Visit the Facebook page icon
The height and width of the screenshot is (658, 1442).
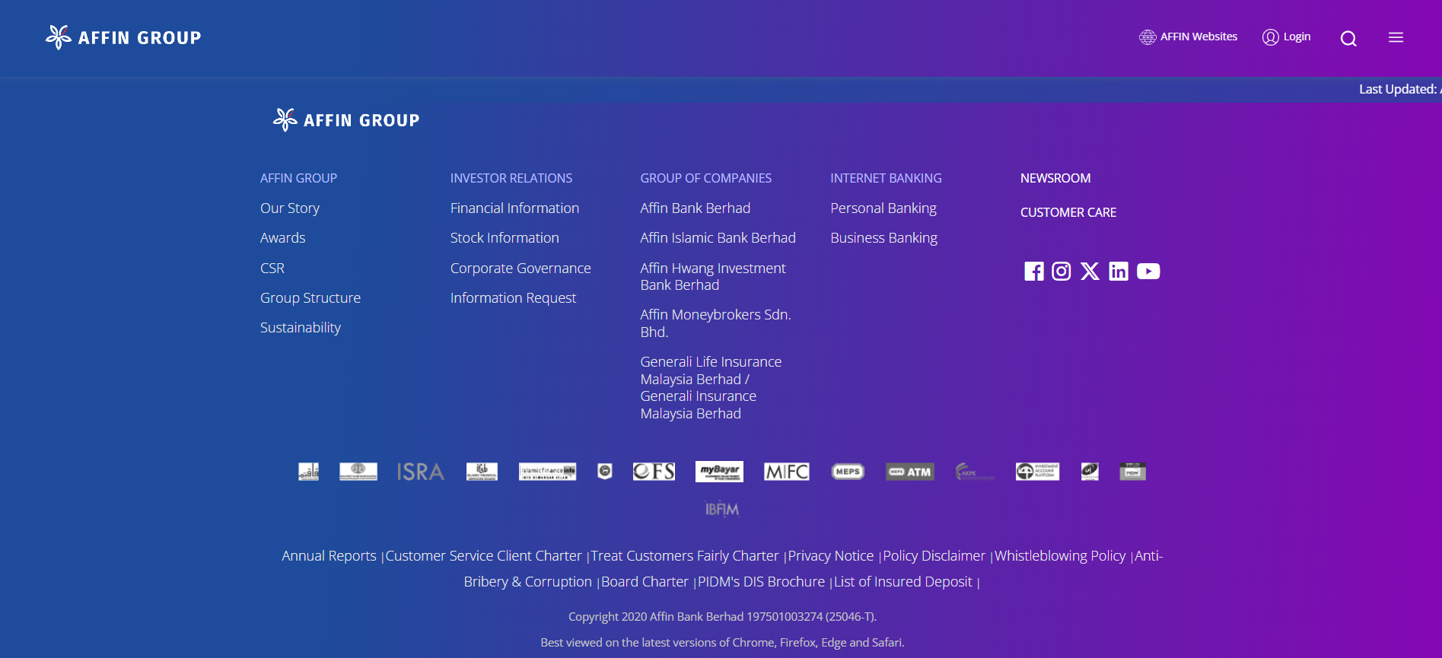pyautogui.click(x=1034, y=272)
